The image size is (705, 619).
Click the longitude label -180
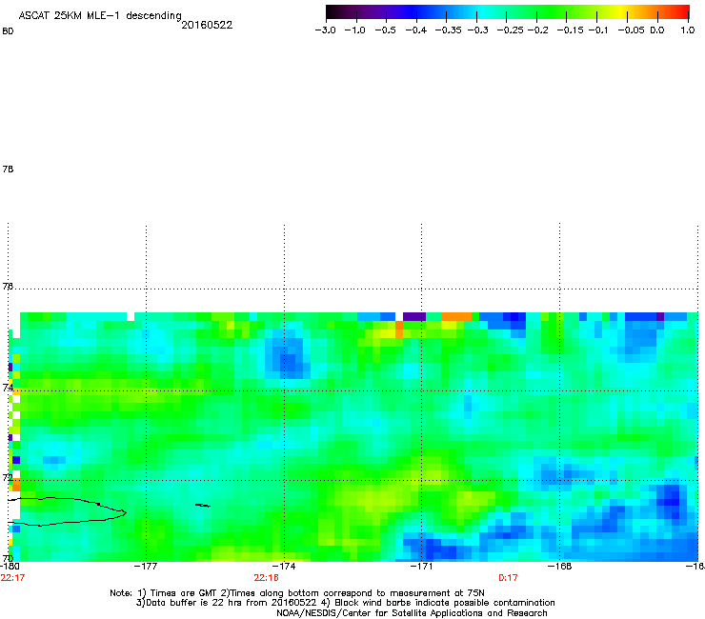(10, 566)
